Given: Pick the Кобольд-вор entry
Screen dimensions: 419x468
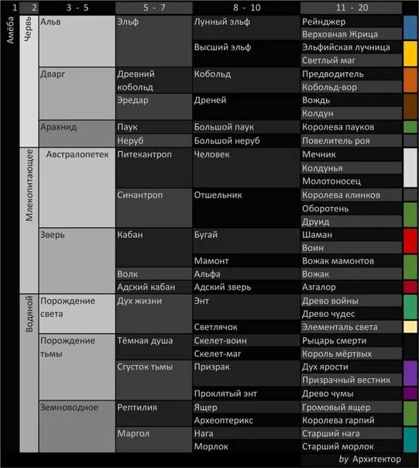Looking at the screenshot, I should coord(352,87).
